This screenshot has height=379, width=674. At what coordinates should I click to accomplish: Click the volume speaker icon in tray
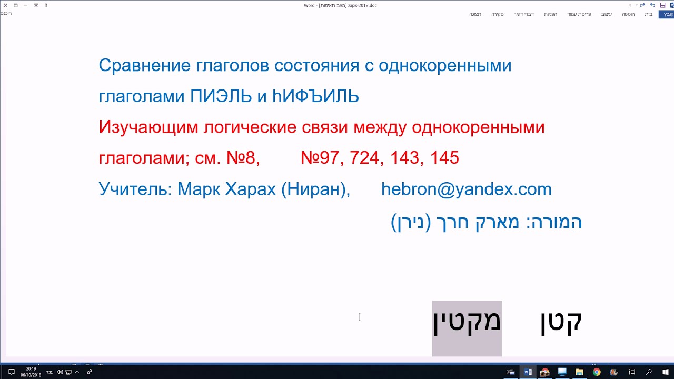pyautogui.click(x=60, y=372)
